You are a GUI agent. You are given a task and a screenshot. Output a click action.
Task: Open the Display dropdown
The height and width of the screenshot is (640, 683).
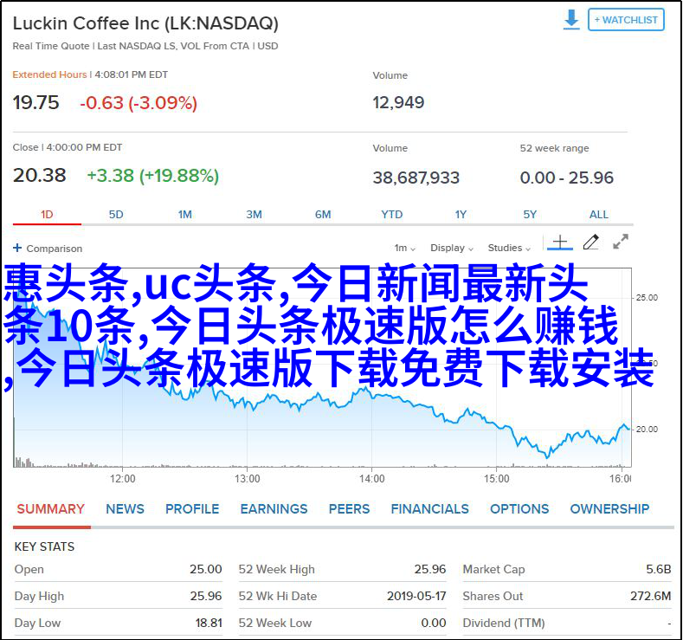[x=452, y=248]
